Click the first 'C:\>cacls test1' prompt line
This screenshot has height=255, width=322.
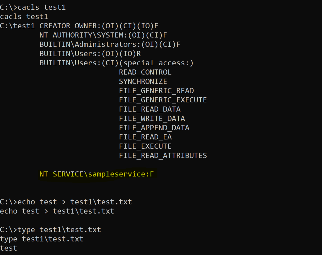coord(33,7)
